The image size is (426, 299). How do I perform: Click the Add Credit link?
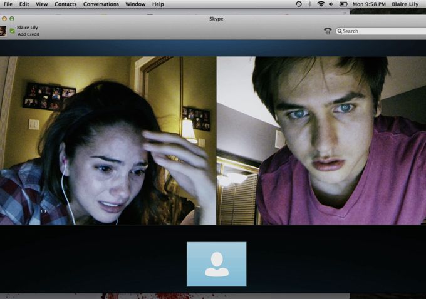(x=29, y=34)
